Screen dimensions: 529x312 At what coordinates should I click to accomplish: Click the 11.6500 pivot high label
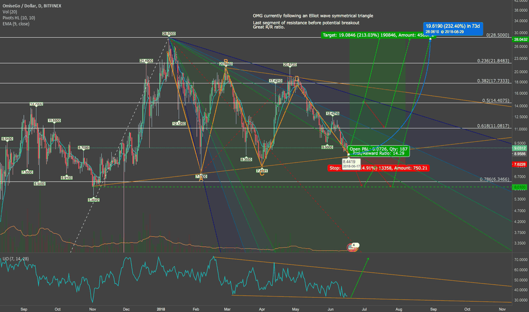pyautogui.click(x=54, y=120)
